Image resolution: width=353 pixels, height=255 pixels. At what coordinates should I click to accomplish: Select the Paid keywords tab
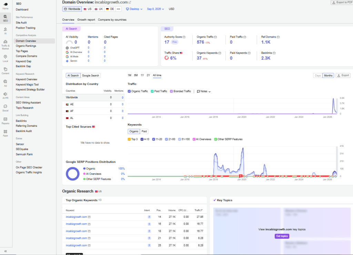point(144,131)
